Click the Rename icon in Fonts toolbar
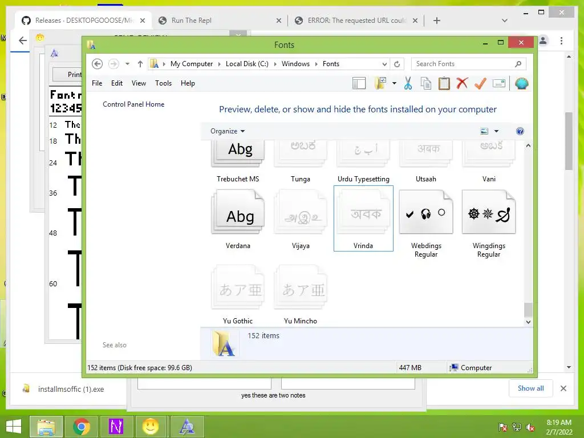 coord(498,83)
